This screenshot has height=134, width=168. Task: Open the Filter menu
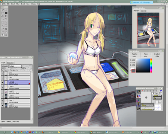18,4
